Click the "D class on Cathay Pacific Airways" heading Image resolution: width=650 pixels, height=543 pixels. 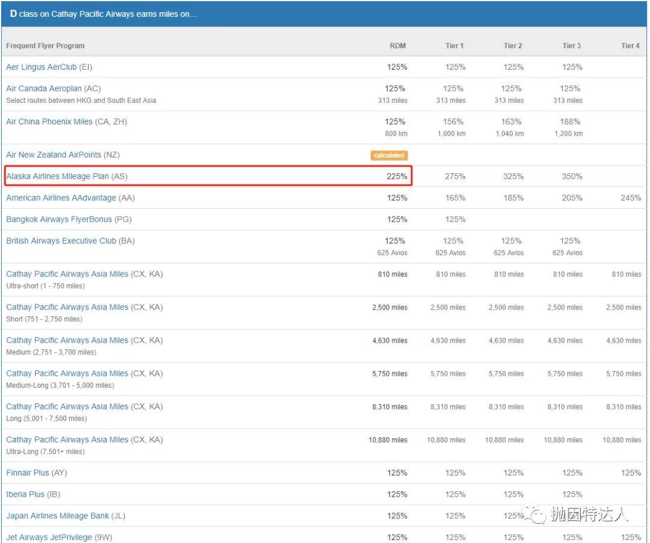tap(104, 14)
